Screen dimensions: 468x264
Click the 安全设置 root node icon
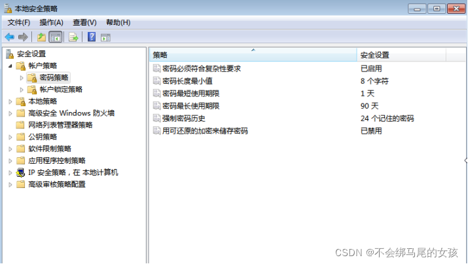(x=10, y=54)
